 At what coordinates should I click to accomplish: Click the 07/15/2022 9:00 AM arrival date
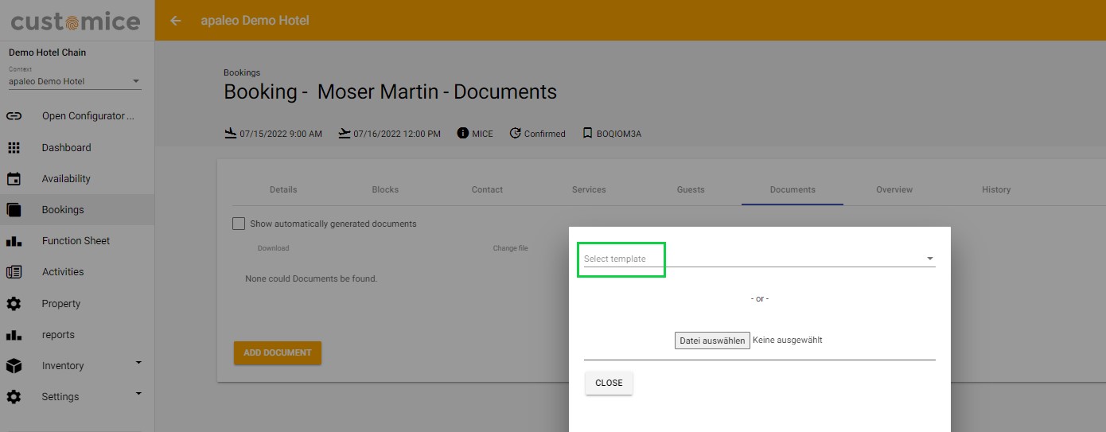[281, 134]
